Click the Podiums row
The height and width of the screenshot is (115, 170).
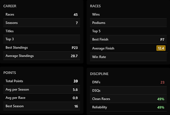click(x=128, y=23)
